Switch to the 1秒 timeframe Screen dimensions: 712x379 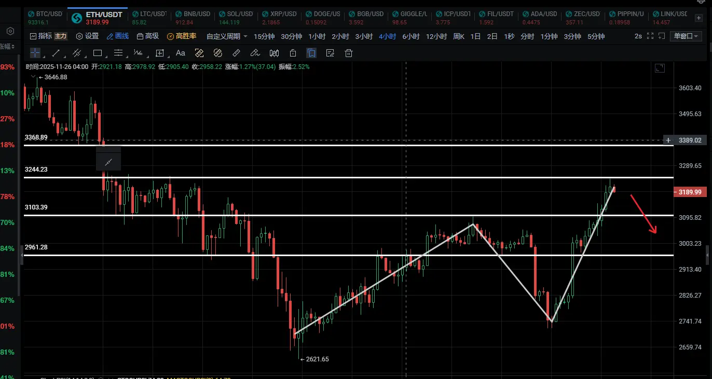pyautogui.click(x=509, y=36)
